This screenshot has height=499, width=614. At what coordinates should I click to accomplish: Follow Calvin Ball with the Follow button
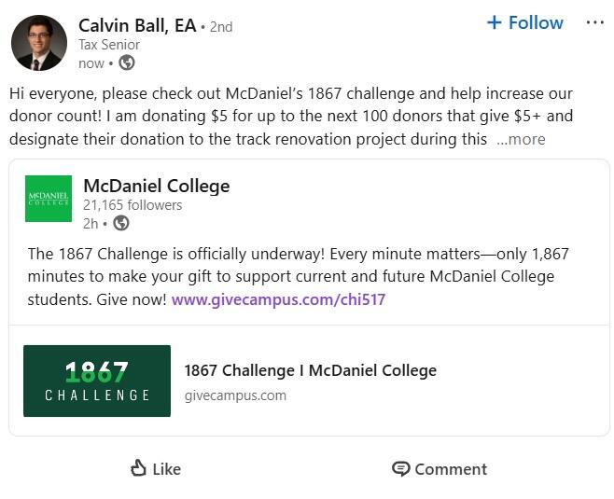525,22
